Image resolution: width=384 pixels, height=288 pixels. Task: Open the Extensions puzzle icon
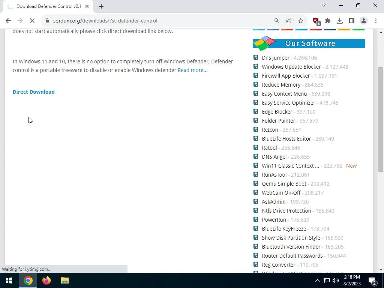tap(328, 21)
